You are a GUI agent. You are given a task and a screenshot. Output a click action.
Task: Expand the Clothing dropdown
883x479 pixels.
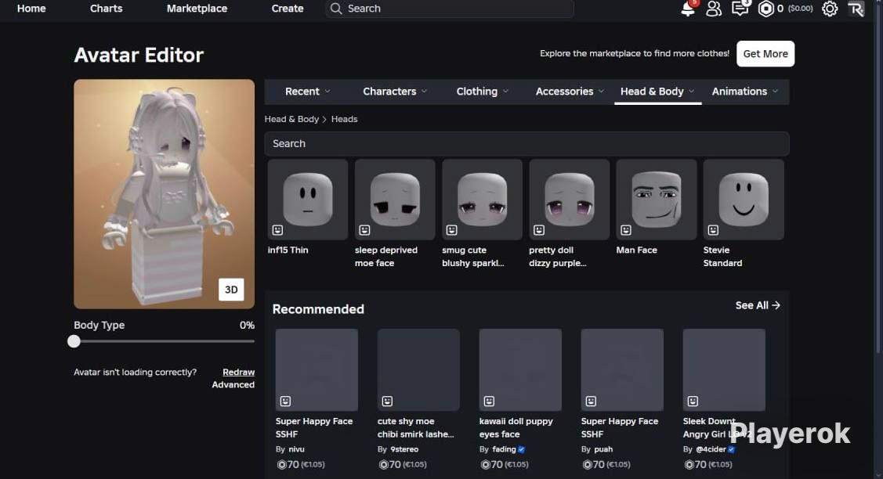(482, 92)
